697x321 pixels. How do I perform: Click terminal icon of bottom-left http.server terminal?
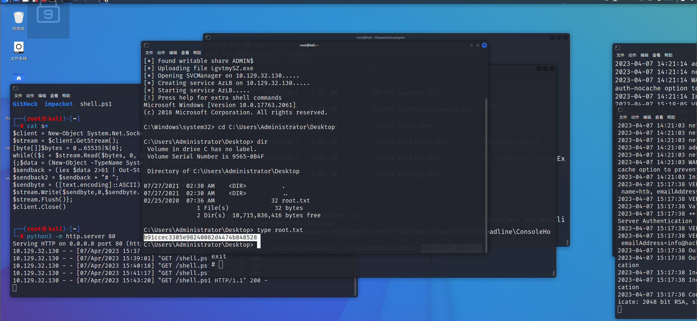click(15, 88)
